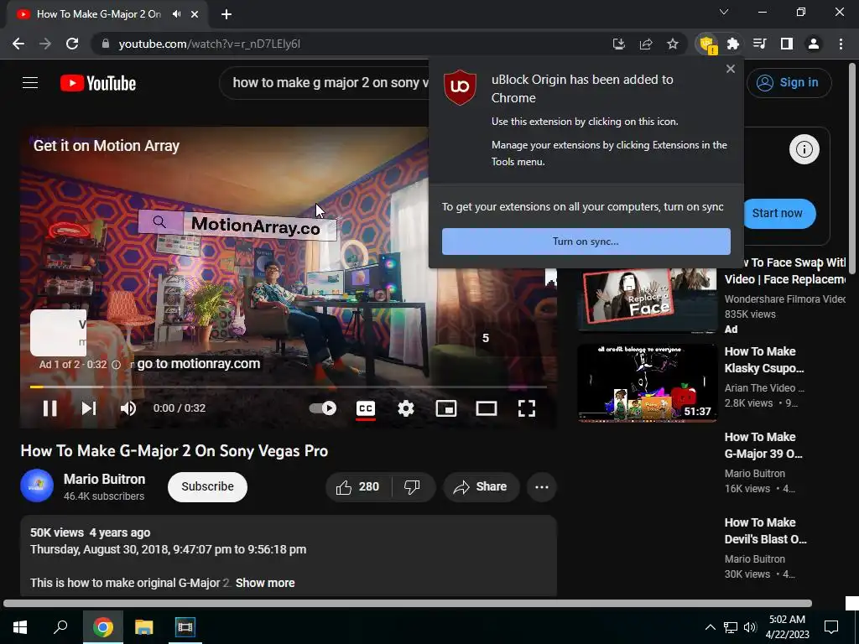Viewport: 859px width, 644px height.
Task: Skip to next video in player
Action: click(x=89, y=408)
